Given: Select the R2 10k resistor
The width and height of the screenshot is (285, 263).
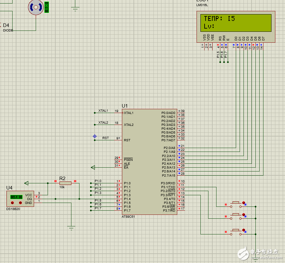Looking at the screenshot, I should pyautogui.click(x=65, y=183).
